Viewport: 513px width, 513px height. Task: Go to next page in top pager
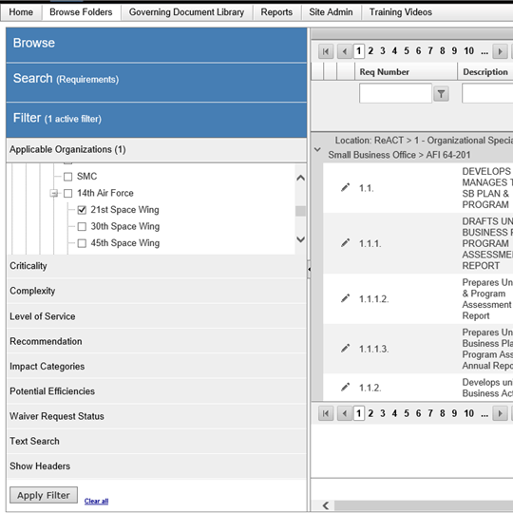pos(500,51)
